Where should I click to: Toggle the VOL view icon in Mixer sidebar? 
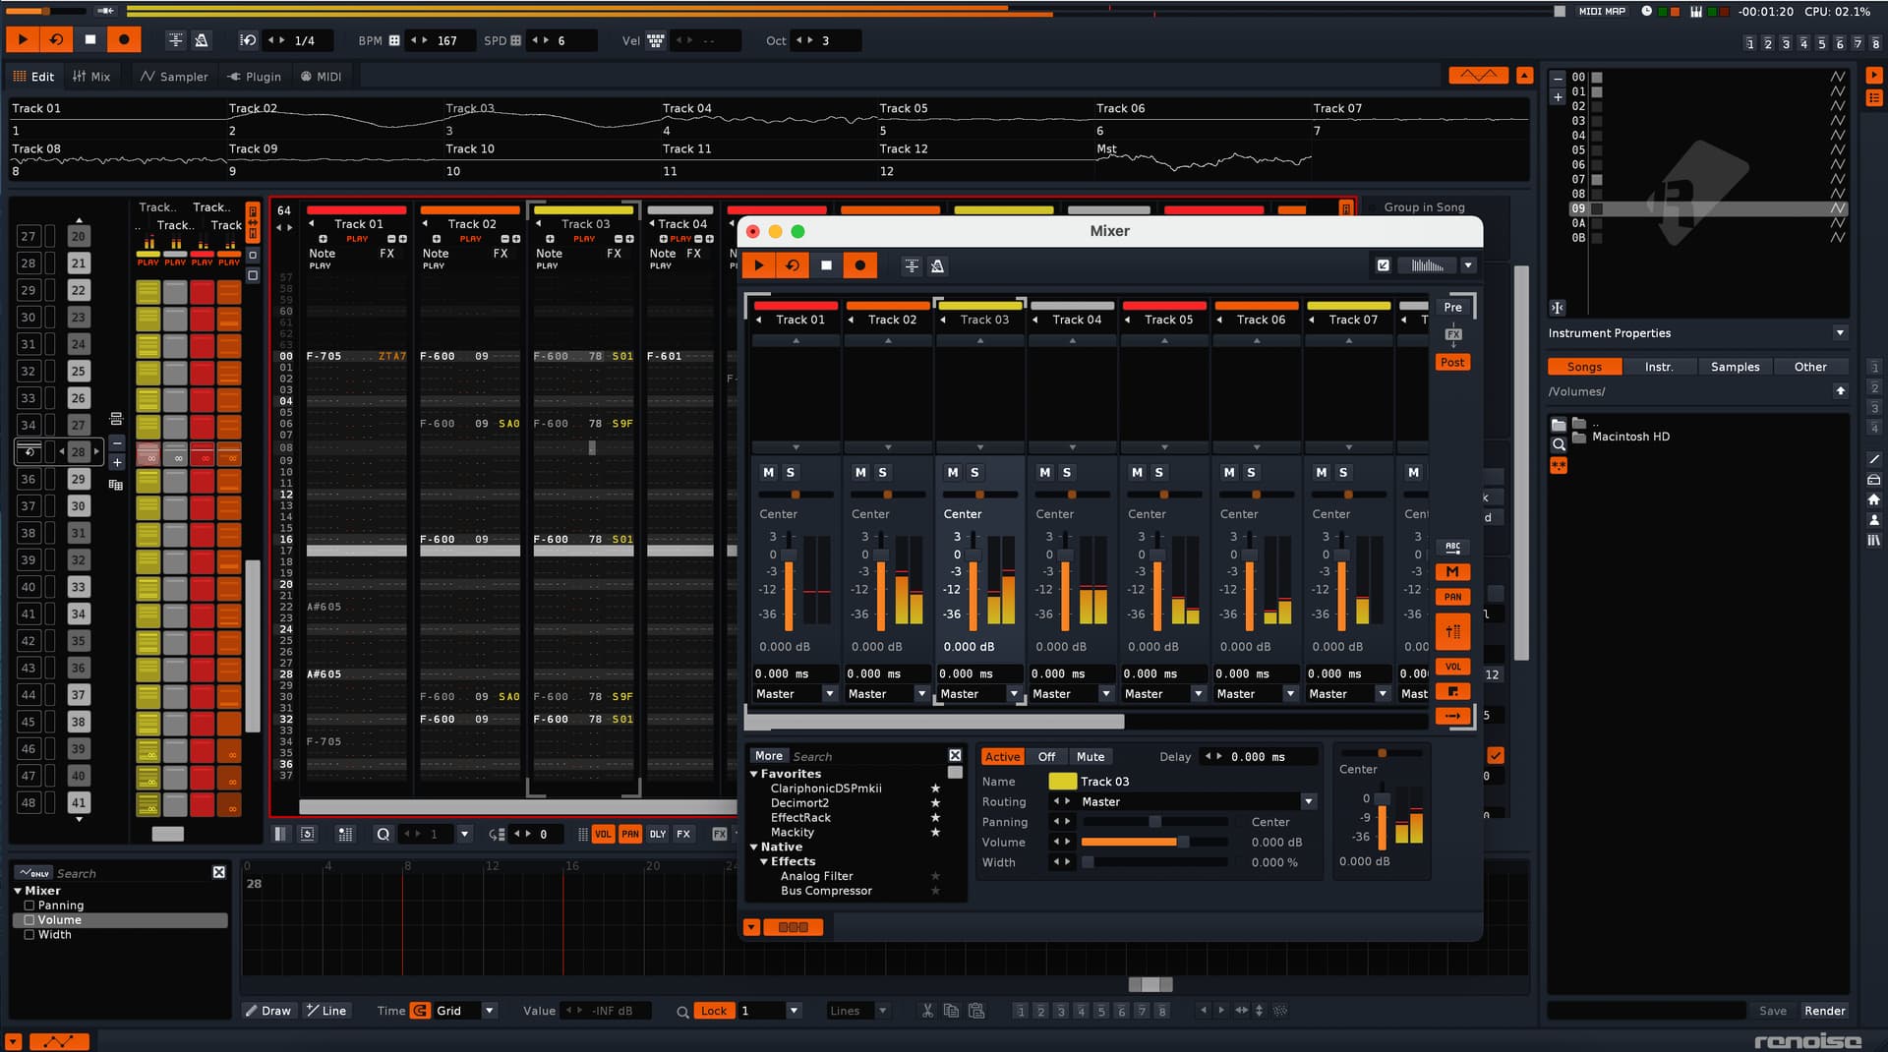1452,667
